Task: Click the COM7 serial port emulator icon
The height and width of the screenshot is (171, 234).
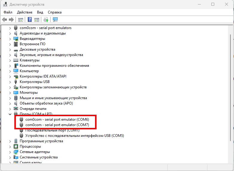Action: [x=22, y=125]
